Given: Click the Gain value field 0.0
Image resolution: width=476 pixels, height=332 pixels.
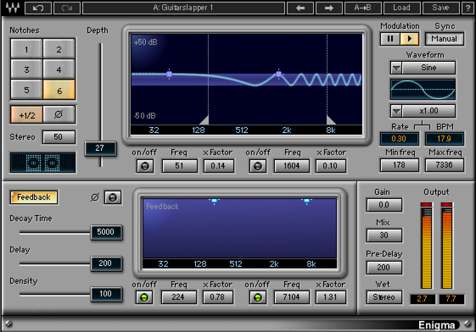Looking at the screenshot, I should click(x=384, y=205).
